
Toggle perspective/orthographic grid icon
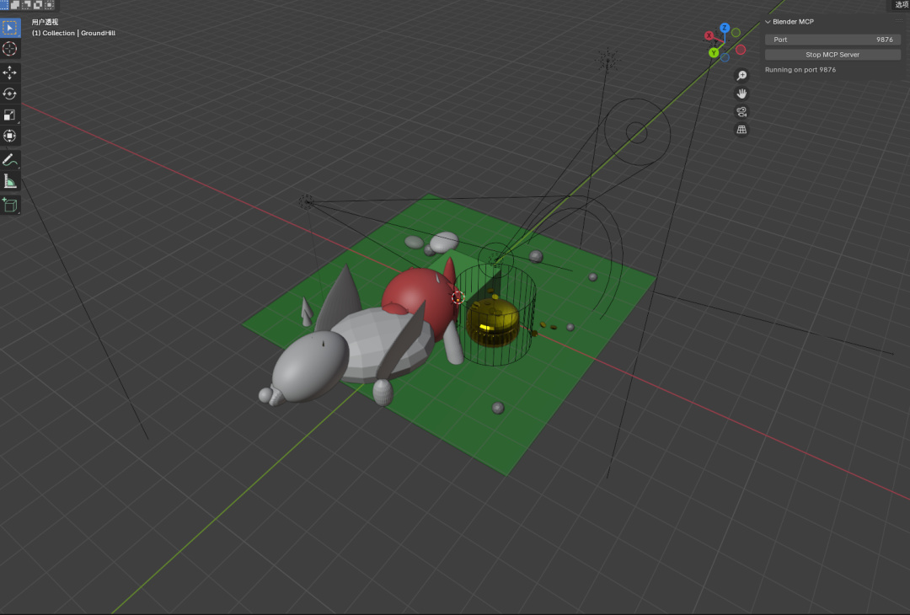pos(741,130)
